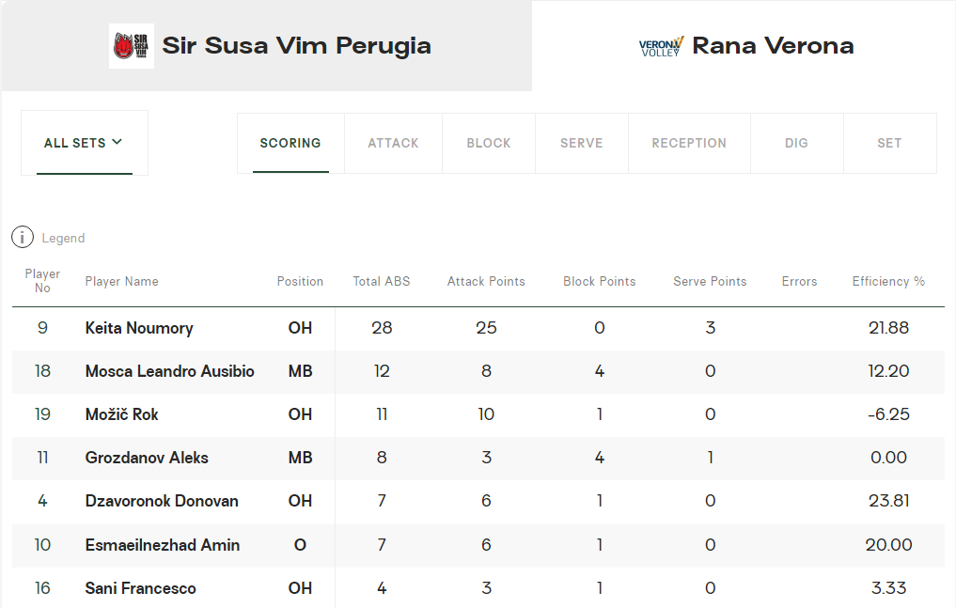Click player Mosca Leandro Ausibio
The image size is (956, 608).
coord(169,371)
